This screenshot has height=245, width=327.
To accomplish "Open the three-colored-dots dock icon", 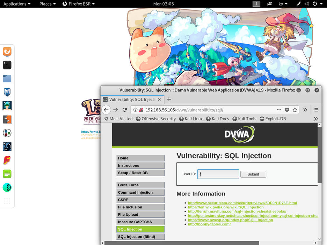I will (x=7, y=133).
